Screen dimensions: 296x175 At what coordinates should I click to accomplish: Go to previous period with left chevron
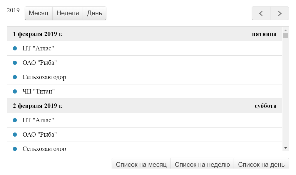pyautogui.click(x=261, y=13)
